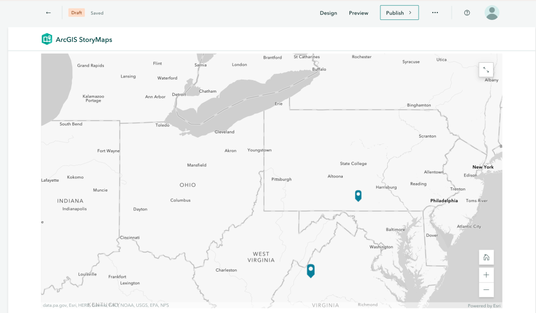Click the Publish button
Image resolution: width=536 pixels, height=313 pixels.
(x=399, y=13)
